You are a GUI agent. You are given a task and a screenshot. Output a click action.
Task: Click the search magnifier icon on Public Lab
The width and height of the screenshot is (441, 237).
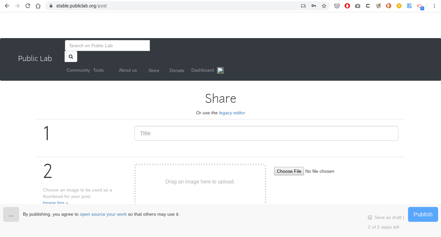[71, 56]
